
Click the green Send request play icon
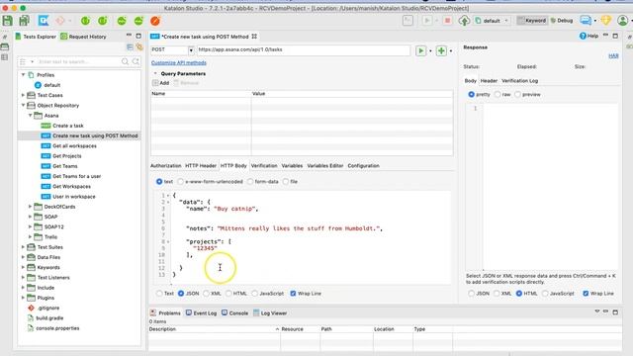coord(420,50)
